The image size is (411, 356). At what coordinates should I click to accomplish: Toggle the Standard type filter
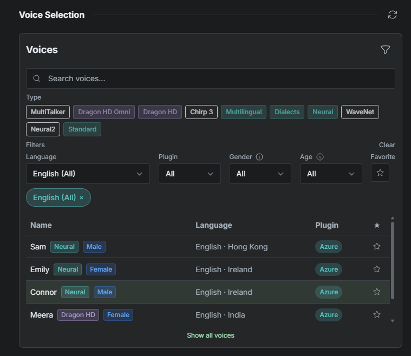click(82, 129)
